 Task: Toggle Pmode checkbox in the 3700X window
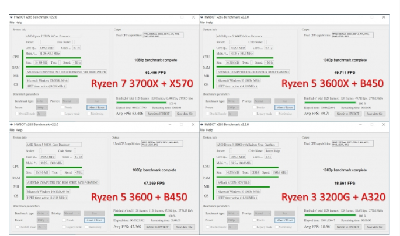click(x=62, y=107)
